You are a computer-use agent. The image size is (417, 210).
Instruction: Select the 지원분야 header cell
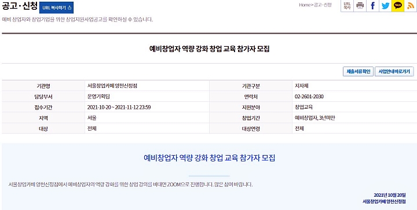251,107
